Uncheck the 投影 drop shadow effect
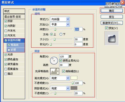The image size is (125, 102). (x=6, y=21)
